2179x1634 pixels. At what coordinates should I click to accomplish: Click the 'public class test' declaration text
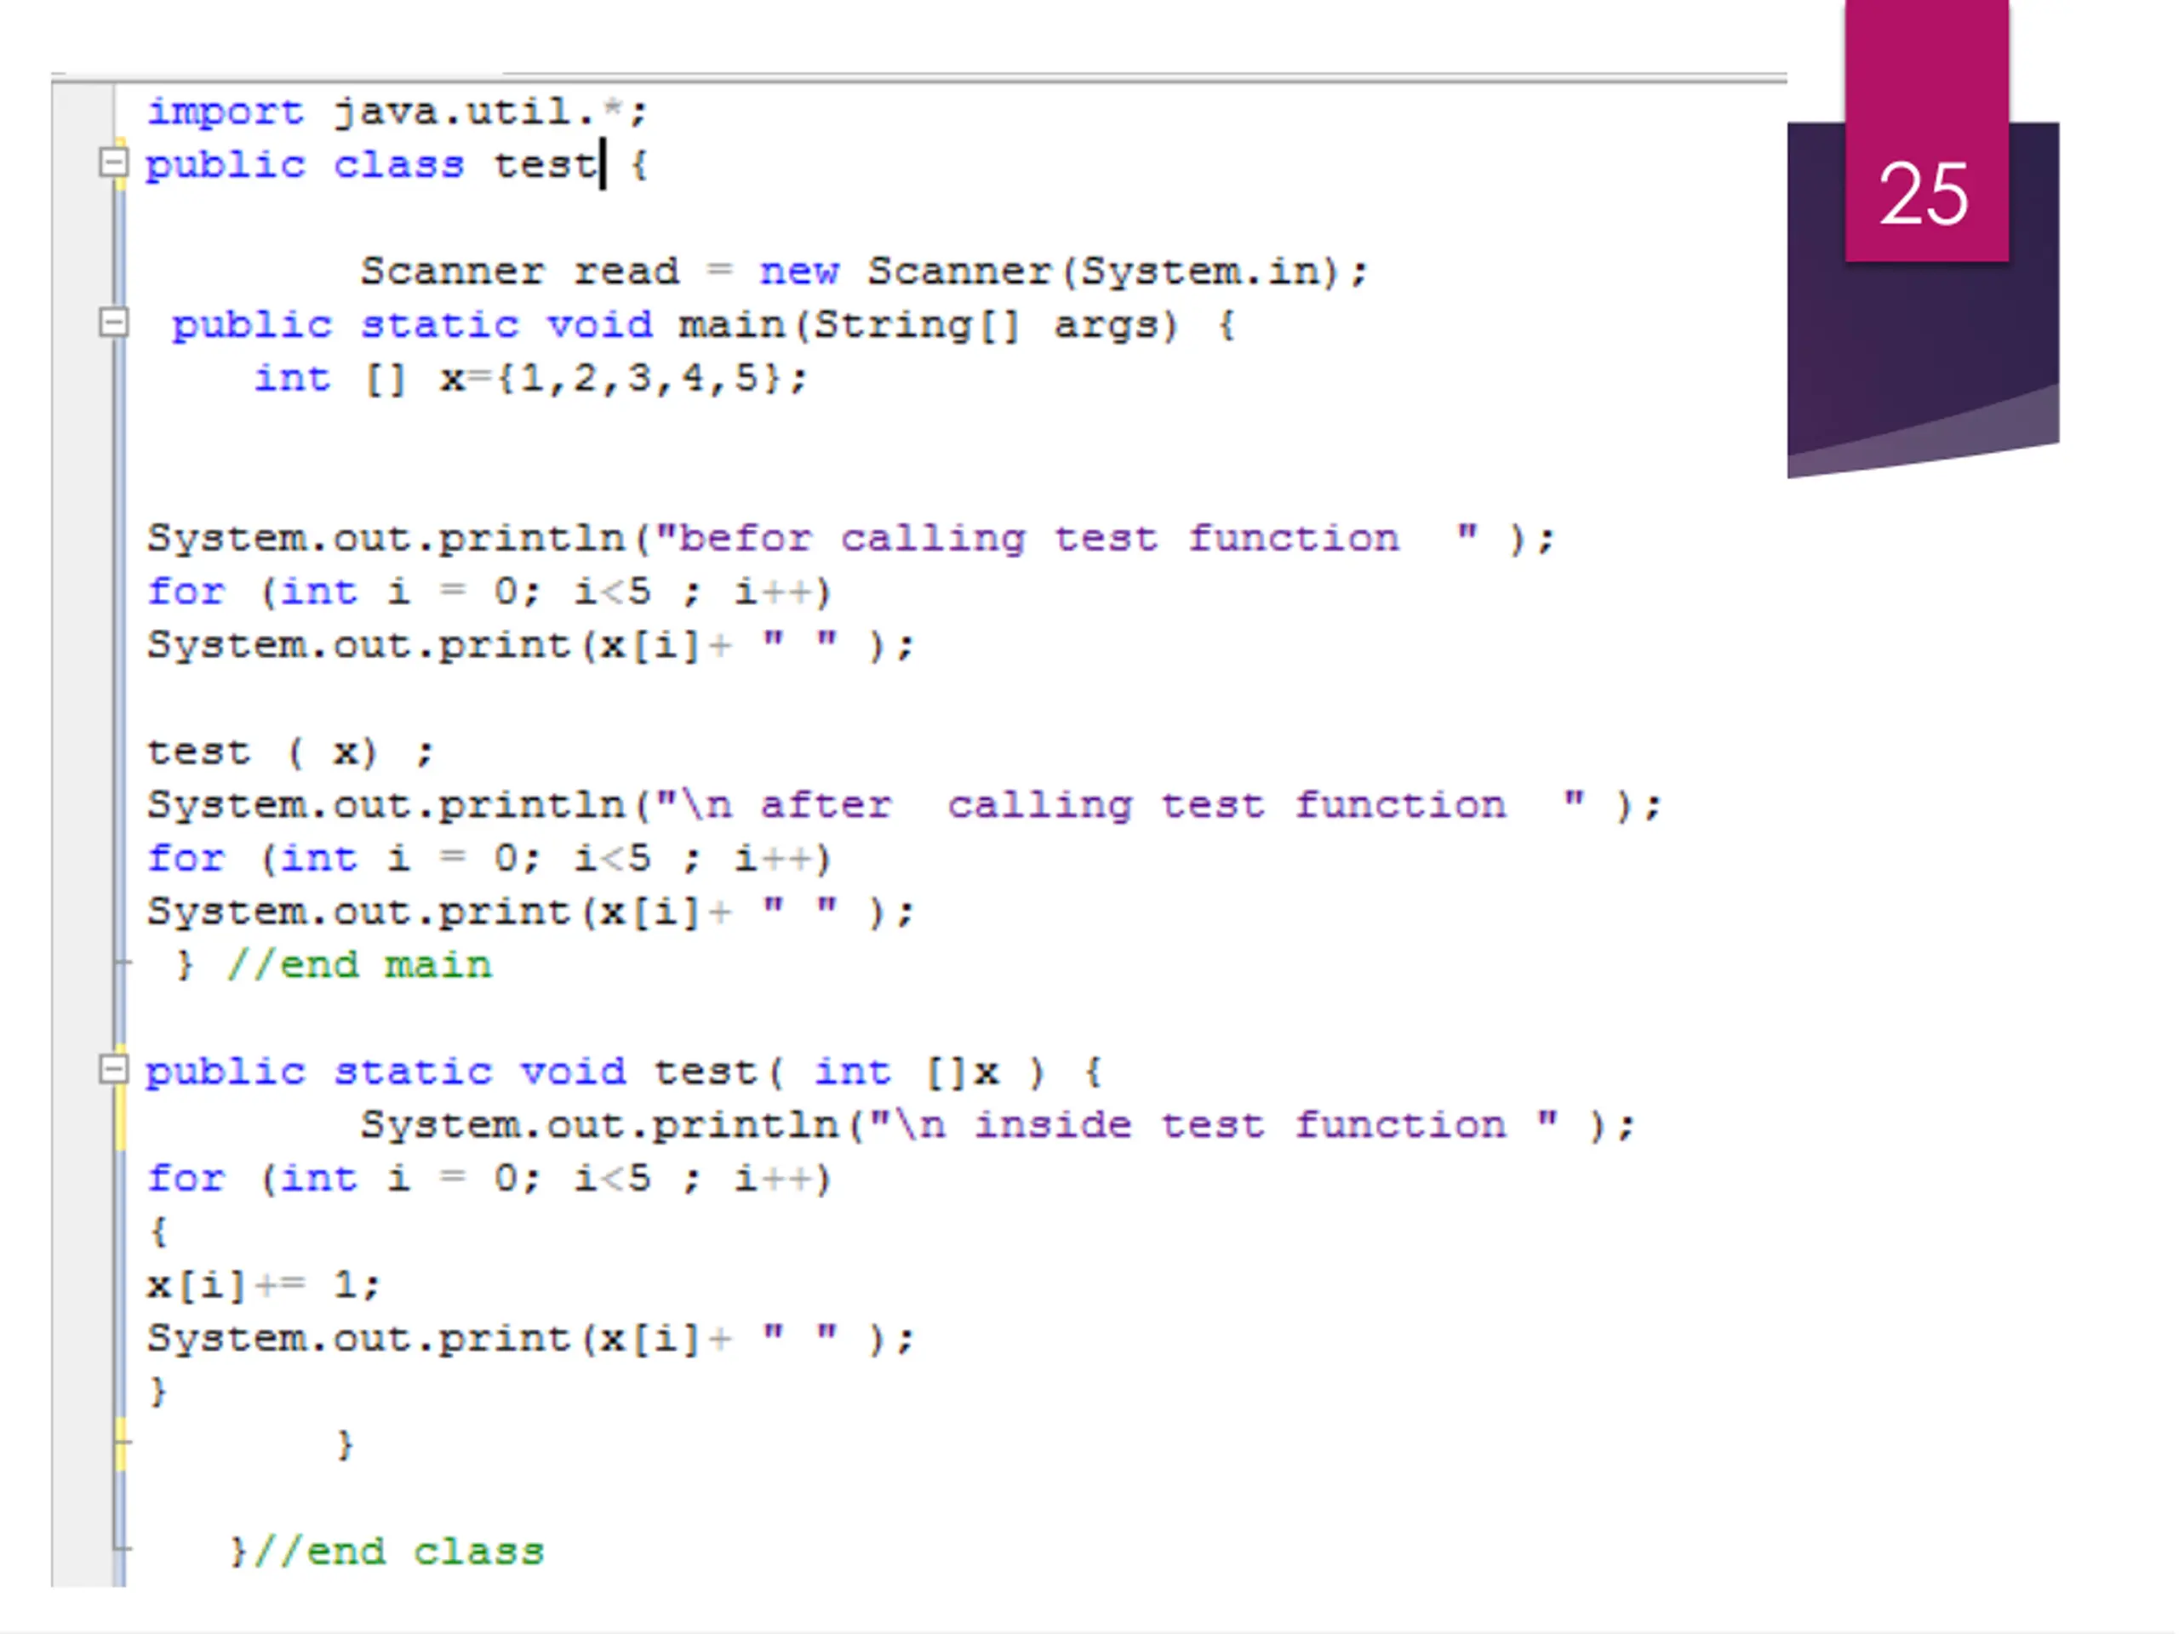click(396, 164)
